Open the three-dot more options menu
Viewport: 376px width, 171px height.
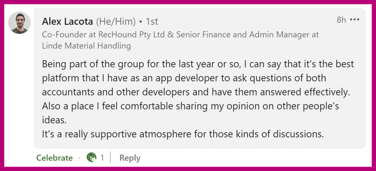click(x=355, y=20)
